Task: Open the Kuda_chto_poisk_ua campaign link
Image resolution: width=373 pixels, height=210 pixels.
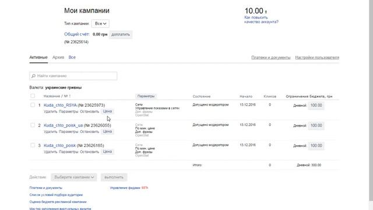Action: click(64, 125)
